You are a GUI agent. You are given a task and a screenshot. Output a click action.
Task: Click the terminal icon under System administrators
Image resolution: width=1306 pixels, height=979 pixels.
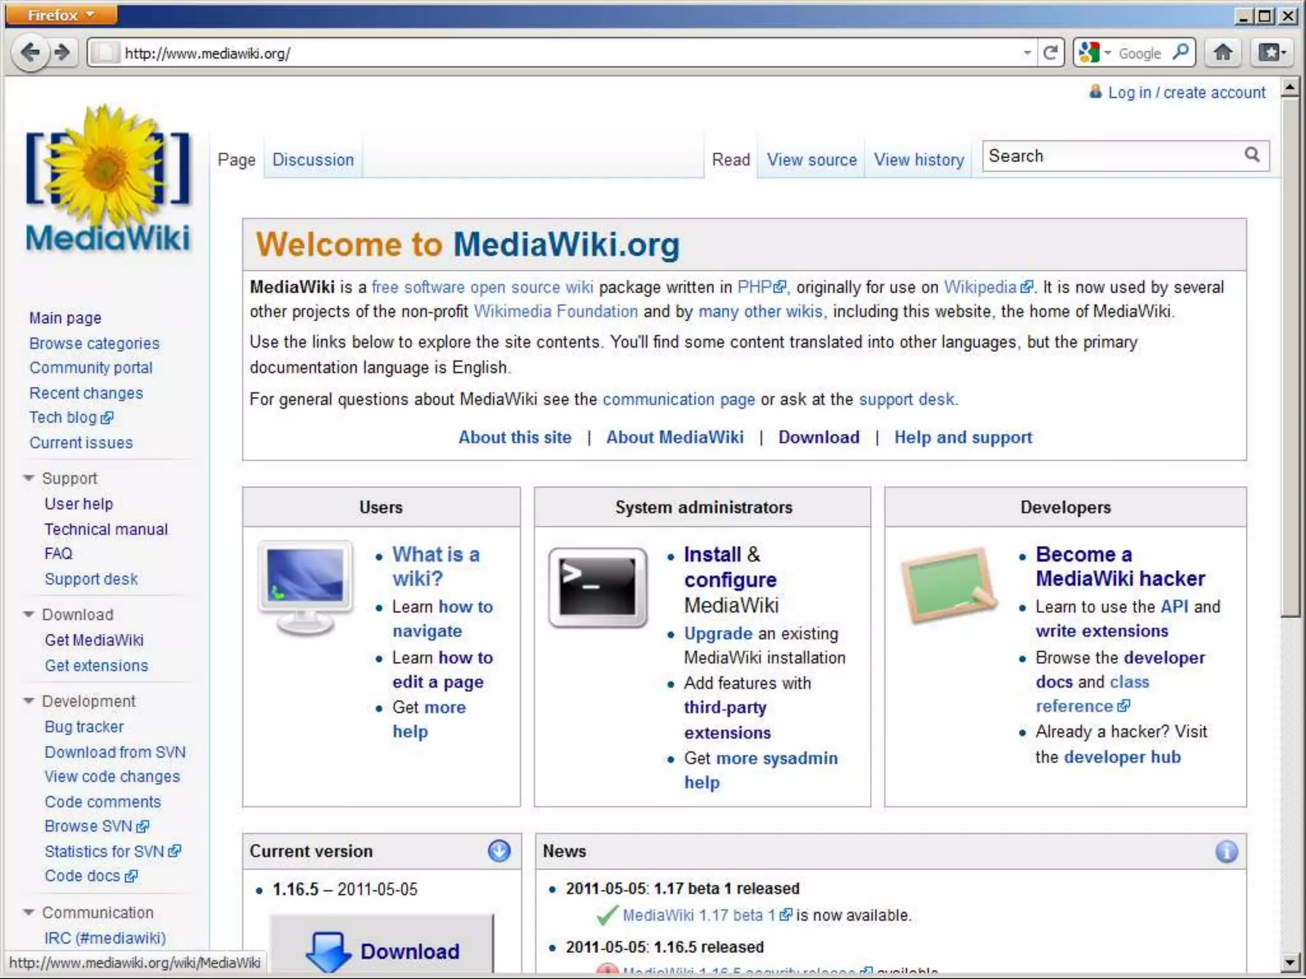[598, 588]
